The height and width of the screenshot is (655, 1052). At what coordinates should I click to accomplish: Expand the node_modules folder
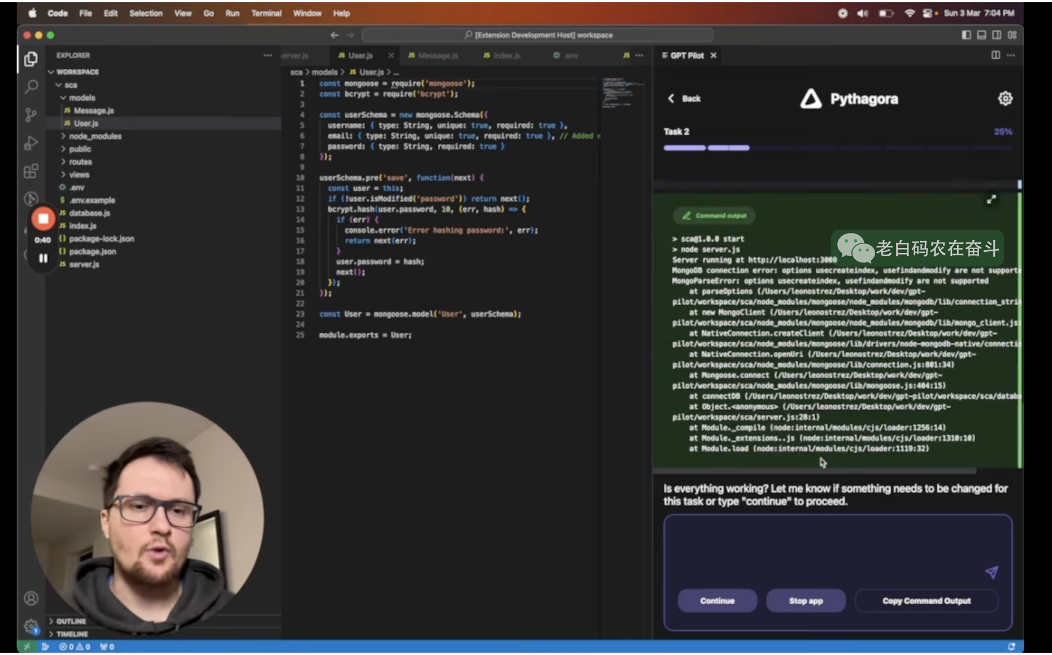pos(95,136)
